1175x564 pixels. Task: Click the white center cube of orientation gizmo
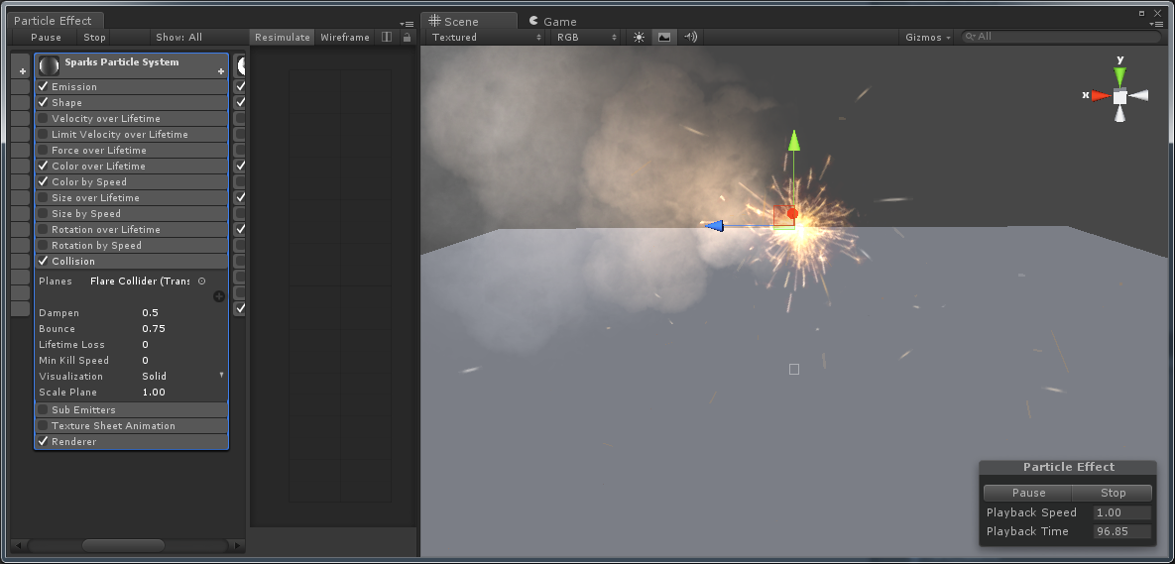[1119, 96]
